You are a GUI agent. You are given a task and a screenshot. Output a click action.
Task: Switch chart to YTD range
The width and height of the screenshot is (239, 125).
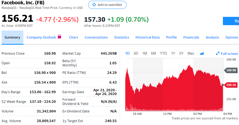click(163, 54)
